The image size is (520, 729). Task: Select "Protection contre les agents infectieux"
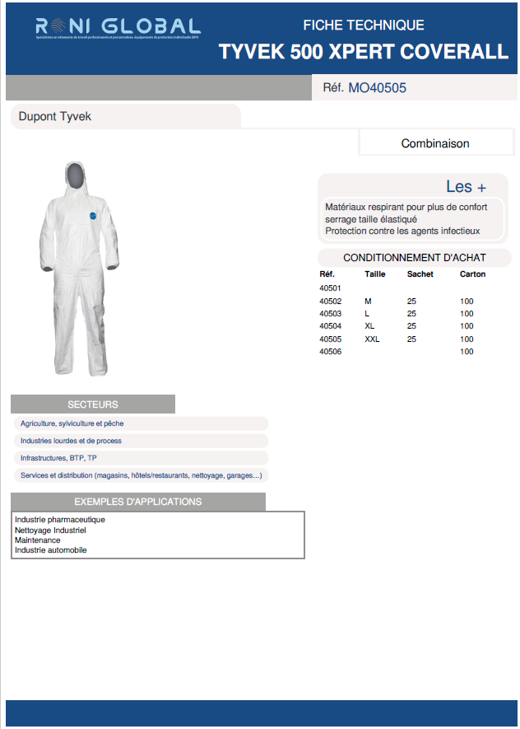[402, 231]
